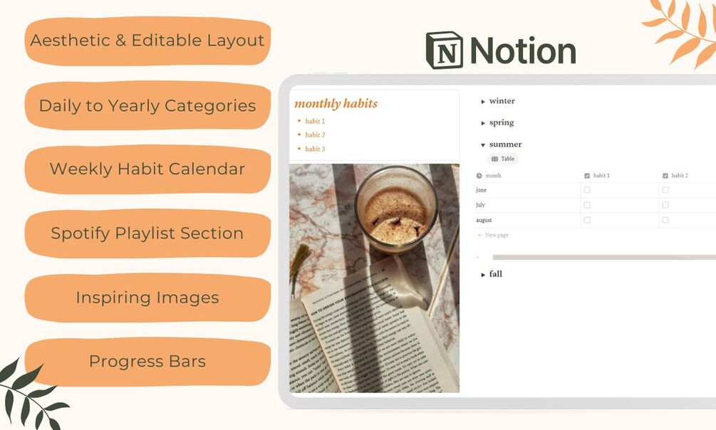Click the plus icon for New page
Image resolution: width=716 pixels, height=430 pixels.
479,235
